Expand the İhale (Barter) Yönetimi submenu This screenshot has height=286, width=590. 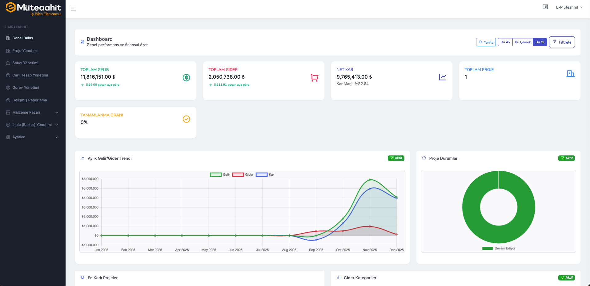pos(32,125)
